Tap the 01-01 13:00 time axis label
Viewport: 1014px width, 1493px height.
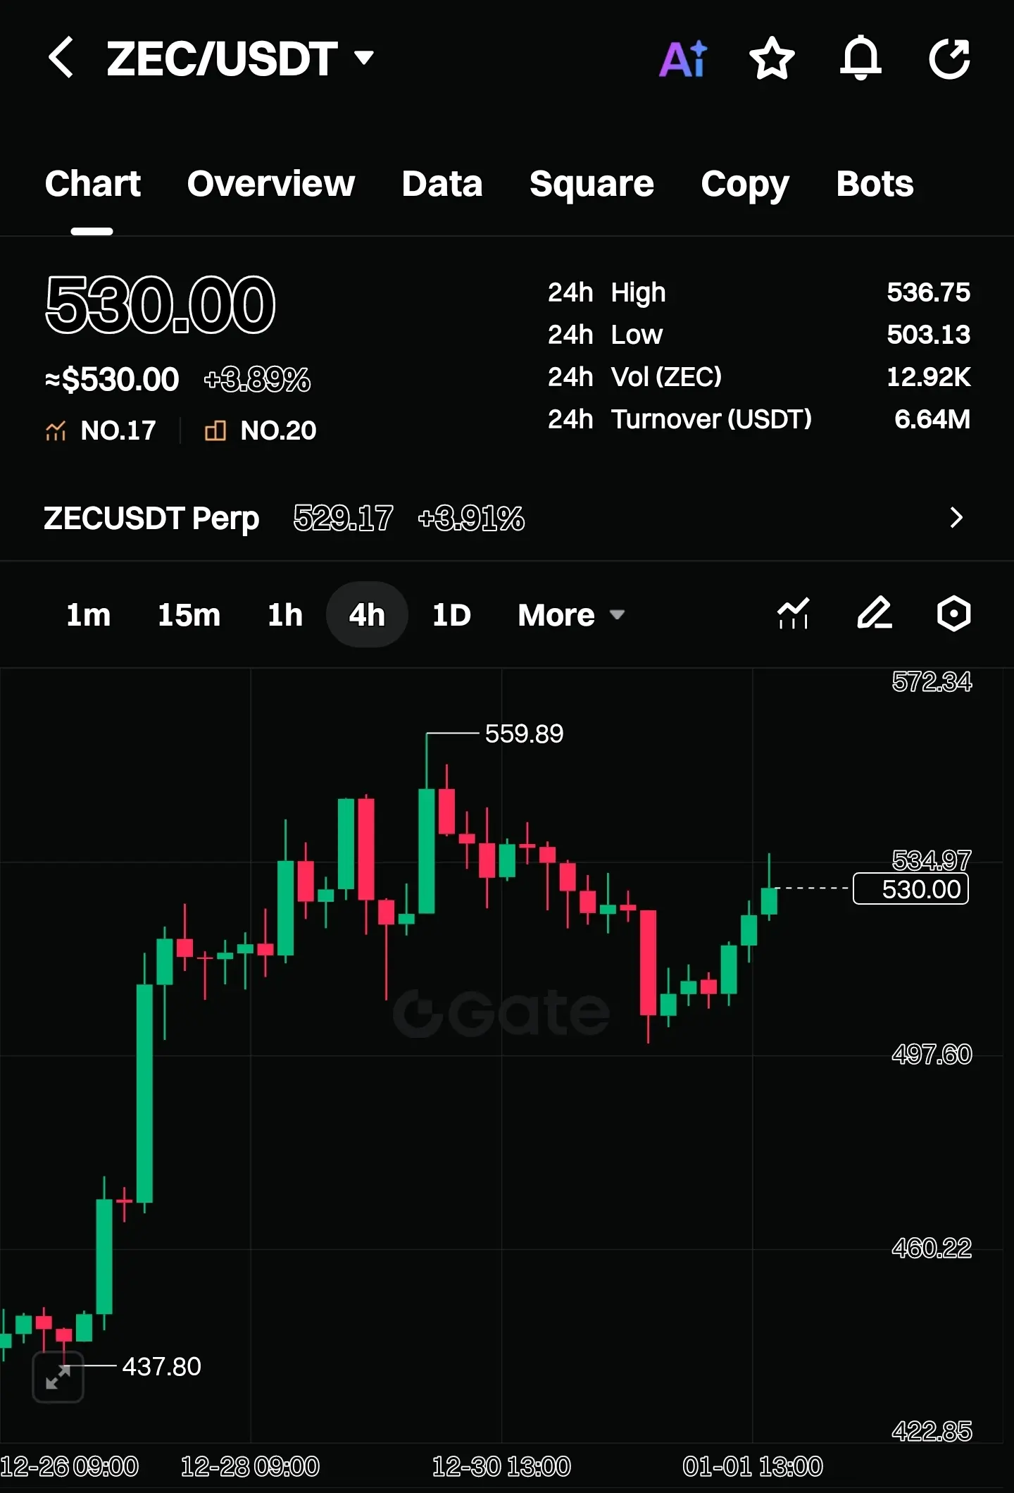[x=753, y=1467]
